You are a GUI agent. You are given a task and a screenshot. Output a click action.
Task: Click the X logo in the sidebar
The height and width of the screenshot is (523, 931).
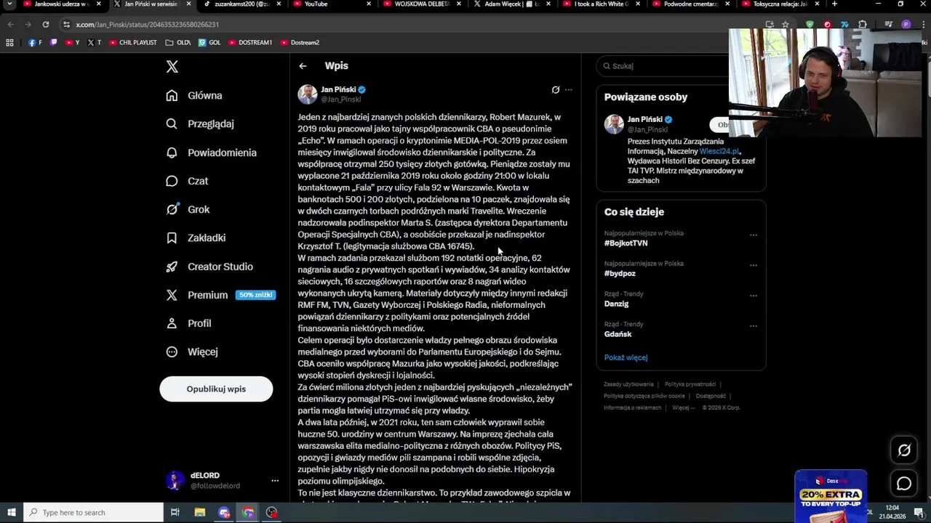pyautogui.click(x=172, y=67)
